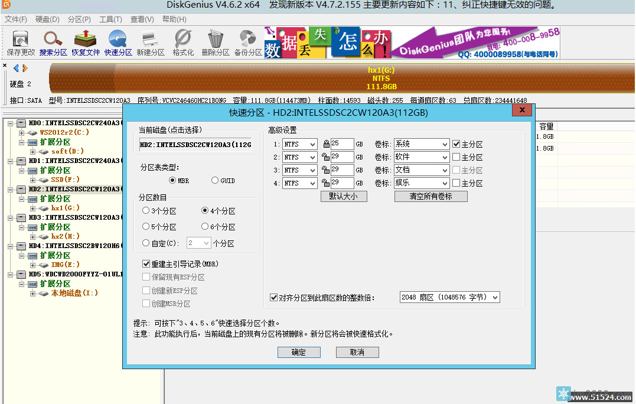Open the file system dropdown for partition 1
This screenshot has height=404, width=636.
[312, 144]
